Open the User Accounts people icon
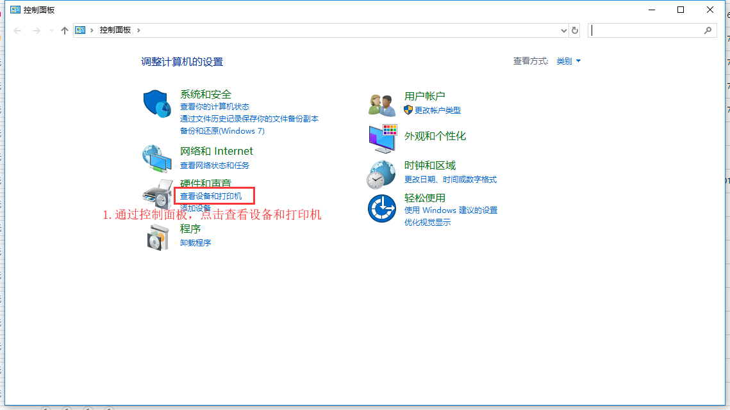730x410 pixels. pos(382,105)
